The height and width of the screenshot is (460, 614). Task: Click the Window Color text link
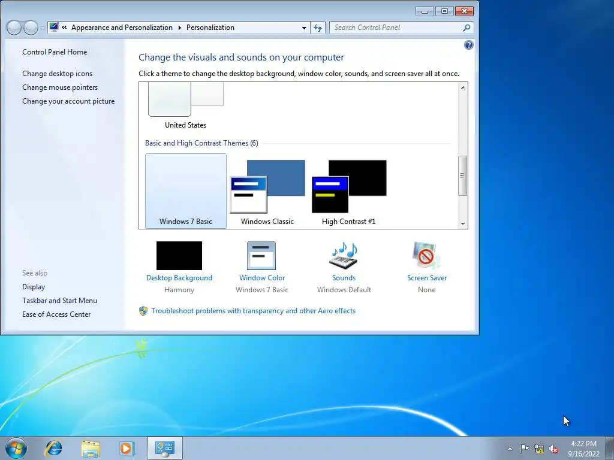(x=262, y=278)
